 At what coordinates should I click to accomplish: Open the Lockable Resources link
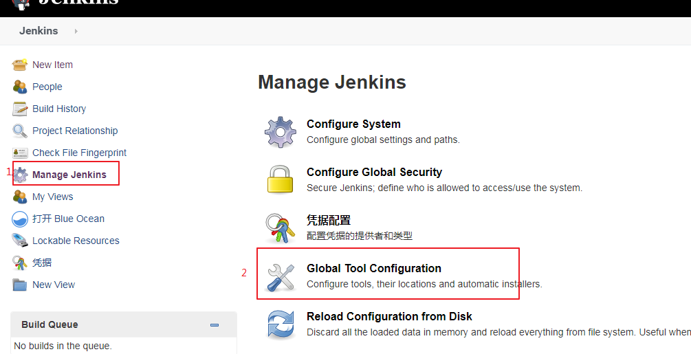click(x=76, y=241)
